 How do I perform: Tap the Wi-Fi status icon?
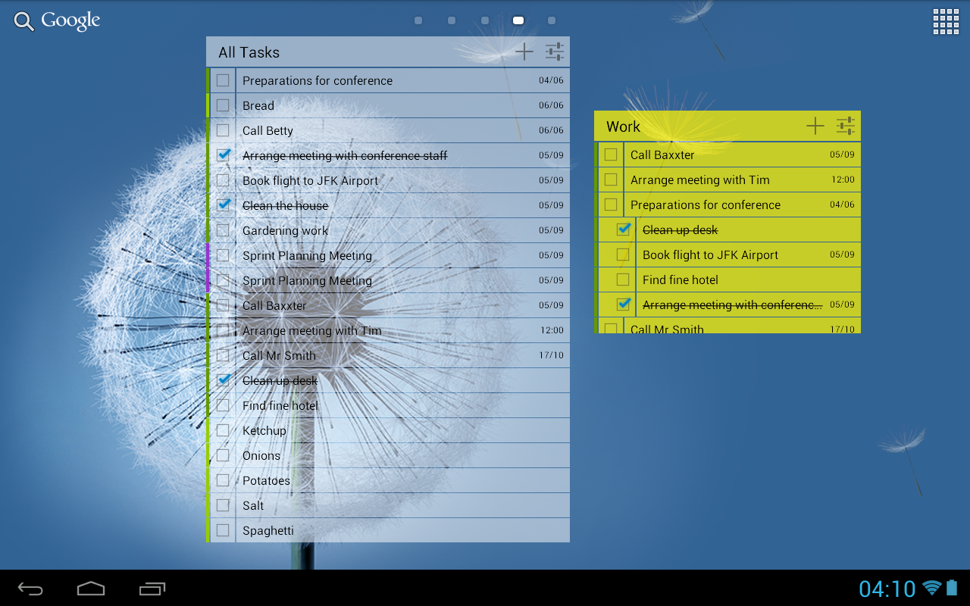tap(932, 588)
